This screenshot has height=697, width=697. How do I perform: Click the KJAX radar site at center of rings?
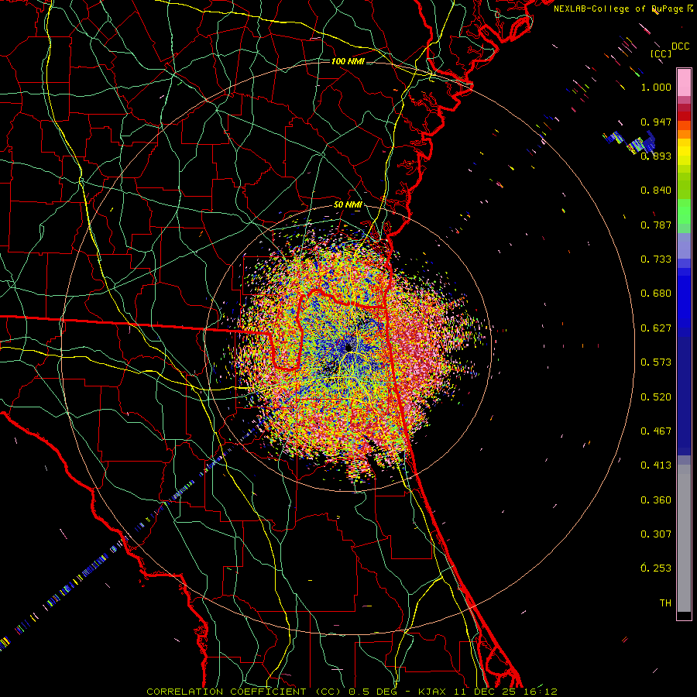coord(348,348)
